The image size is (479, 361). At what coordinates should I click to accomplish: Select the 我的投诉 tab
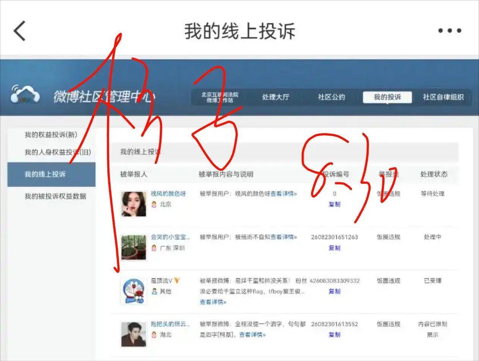pyautogui.click(x=387, y=97)
